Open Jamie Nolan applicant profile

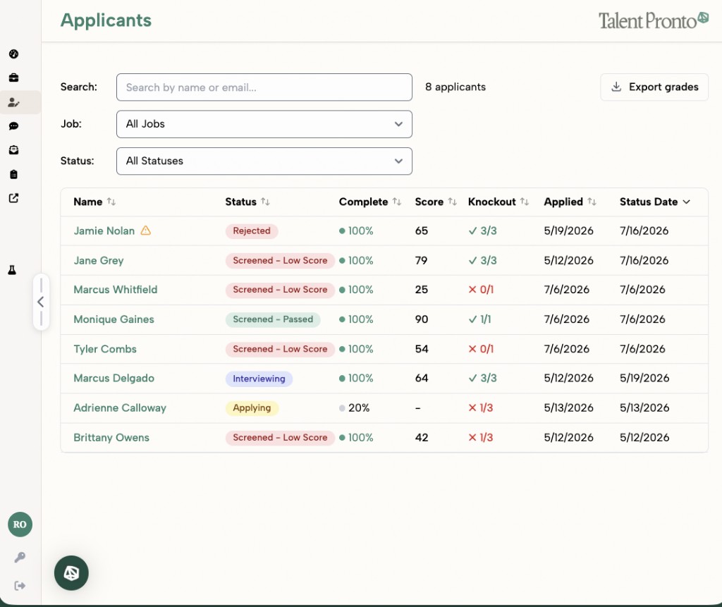[104, 231]
